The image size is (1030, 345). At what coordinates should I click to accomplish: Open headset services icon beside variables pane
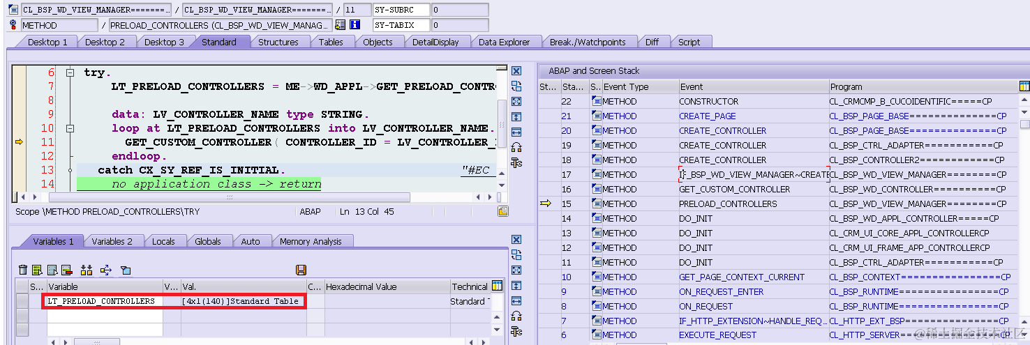[x=516, y=316]
